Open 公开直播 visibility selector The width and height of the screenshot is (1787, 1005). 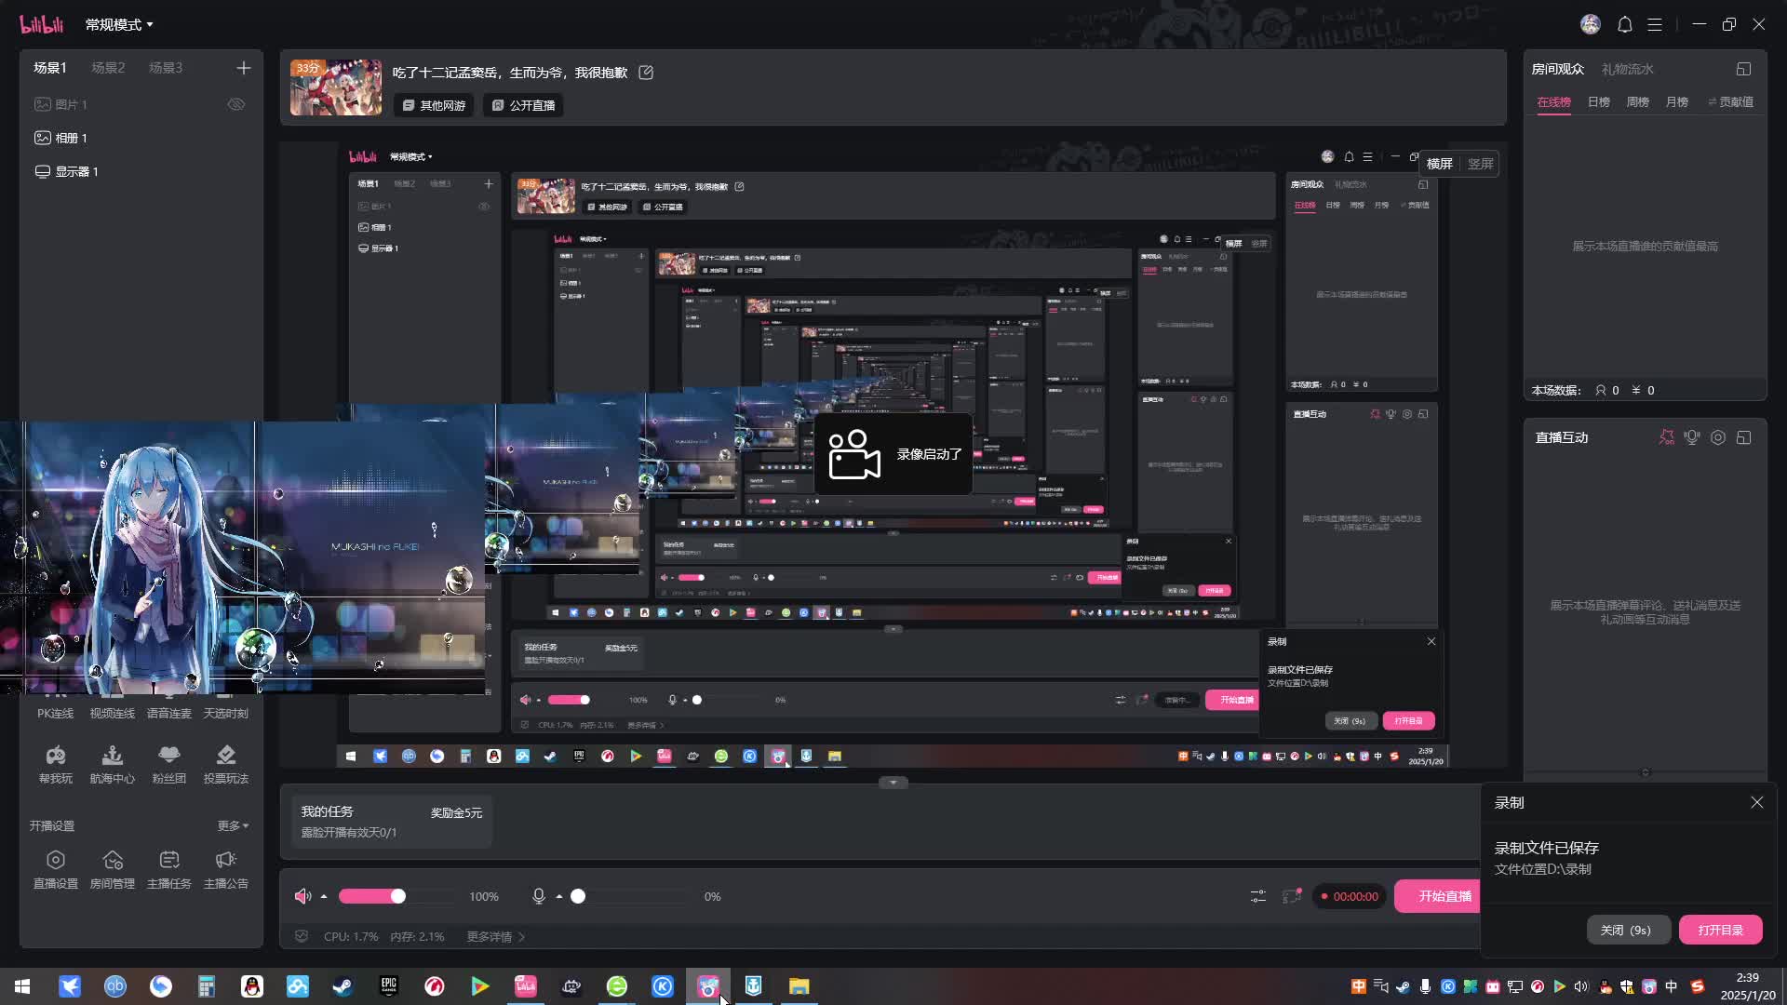[x=524, y=105]
